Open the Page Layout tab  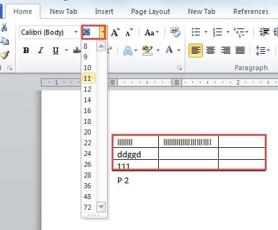pos(151,11)
